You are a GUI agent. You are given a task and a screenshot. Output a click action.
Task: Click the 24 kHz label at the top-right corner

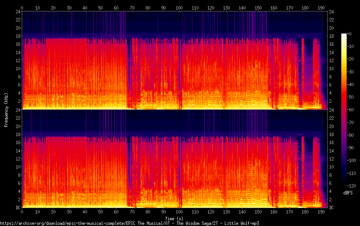tap(332, 11)
